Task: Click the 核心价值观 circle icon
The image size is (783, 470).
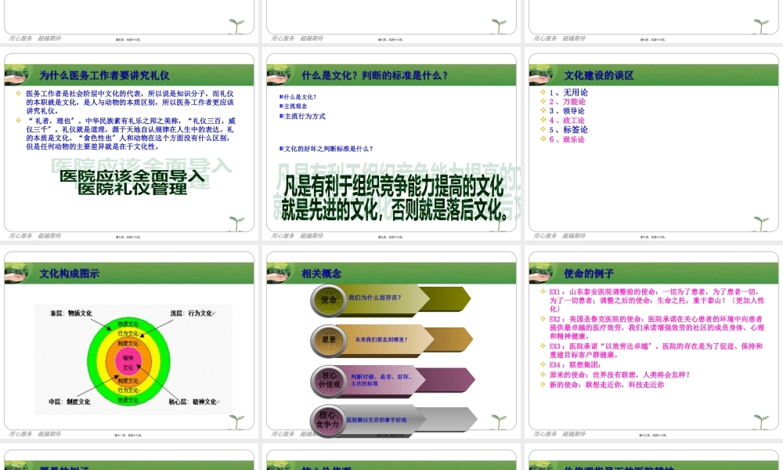Action: click(x=330, y=378)
